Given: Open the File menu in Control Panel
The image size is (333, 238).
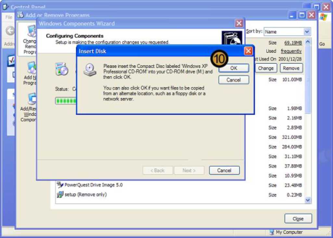Looking at the screenshot, I should pos(9,17).
